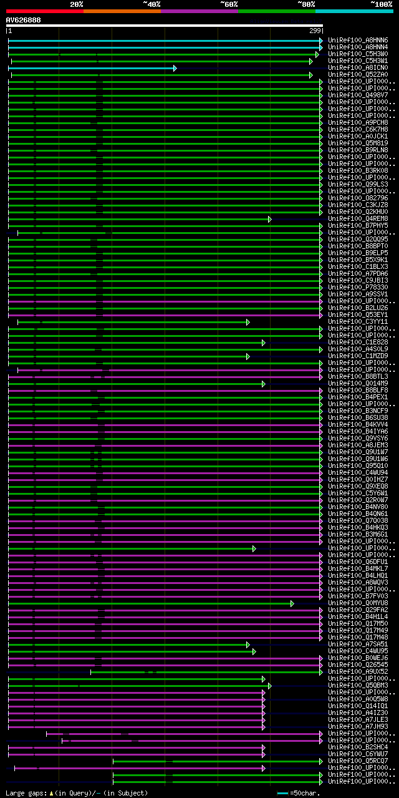Select the UniRef100_B6SU38 label
Screen dimensions: 399x798
(x=358, y=418)
